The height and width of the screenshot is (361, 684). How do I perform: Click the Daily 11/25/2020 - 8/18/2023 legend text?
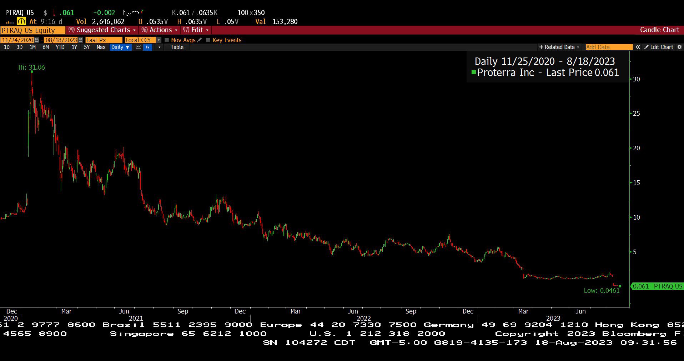pos(545,61)
